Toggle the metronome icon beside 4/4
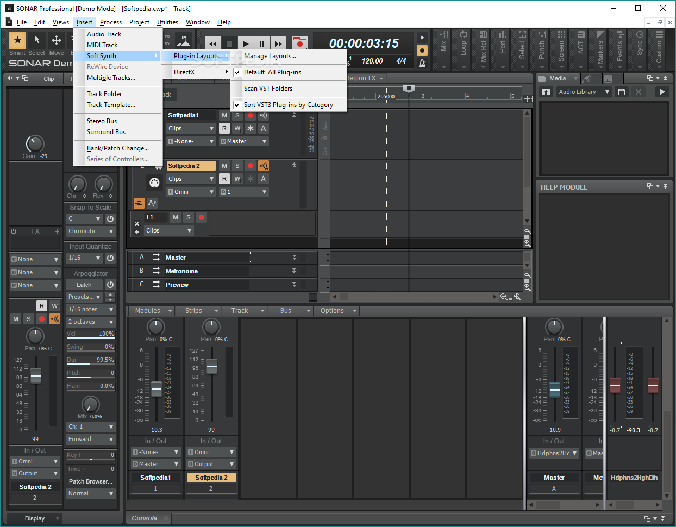Viewport: 676px width, 527px height. 422,63
